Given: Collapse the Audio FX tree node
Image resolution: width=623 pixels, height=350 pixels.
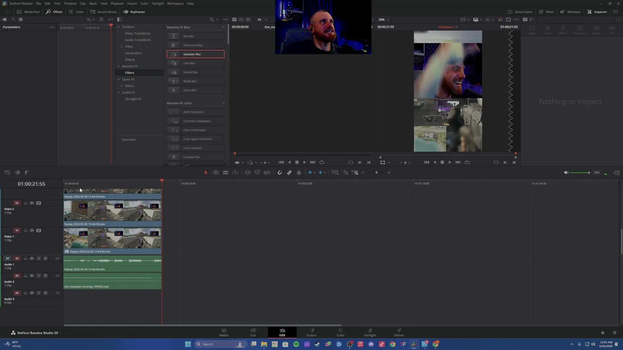Looking at the screenshot, I should (118, 92).
